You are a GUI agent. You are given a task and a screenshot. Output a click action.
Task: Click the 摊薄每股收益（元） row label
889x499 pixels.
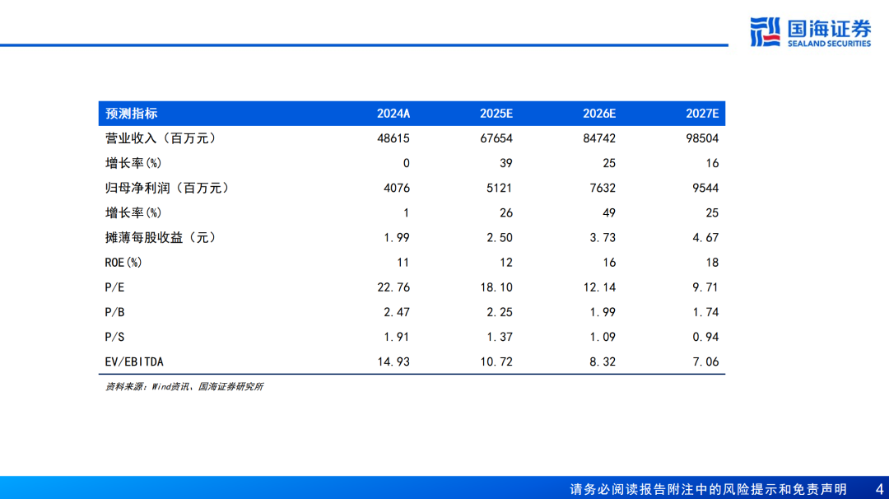[161, 238]
